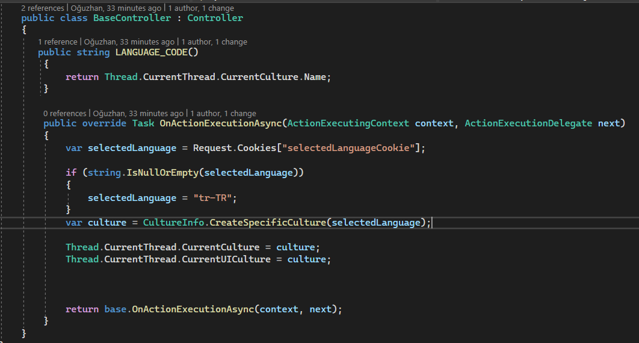The width and height of the screenshot is (639, 343).
Task: Click the CultureInfo type name
Action: (173, 223)
